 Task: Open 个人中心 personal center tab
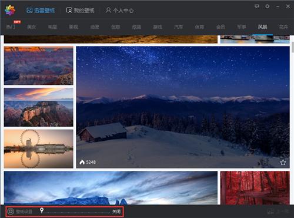pos(119,11)
